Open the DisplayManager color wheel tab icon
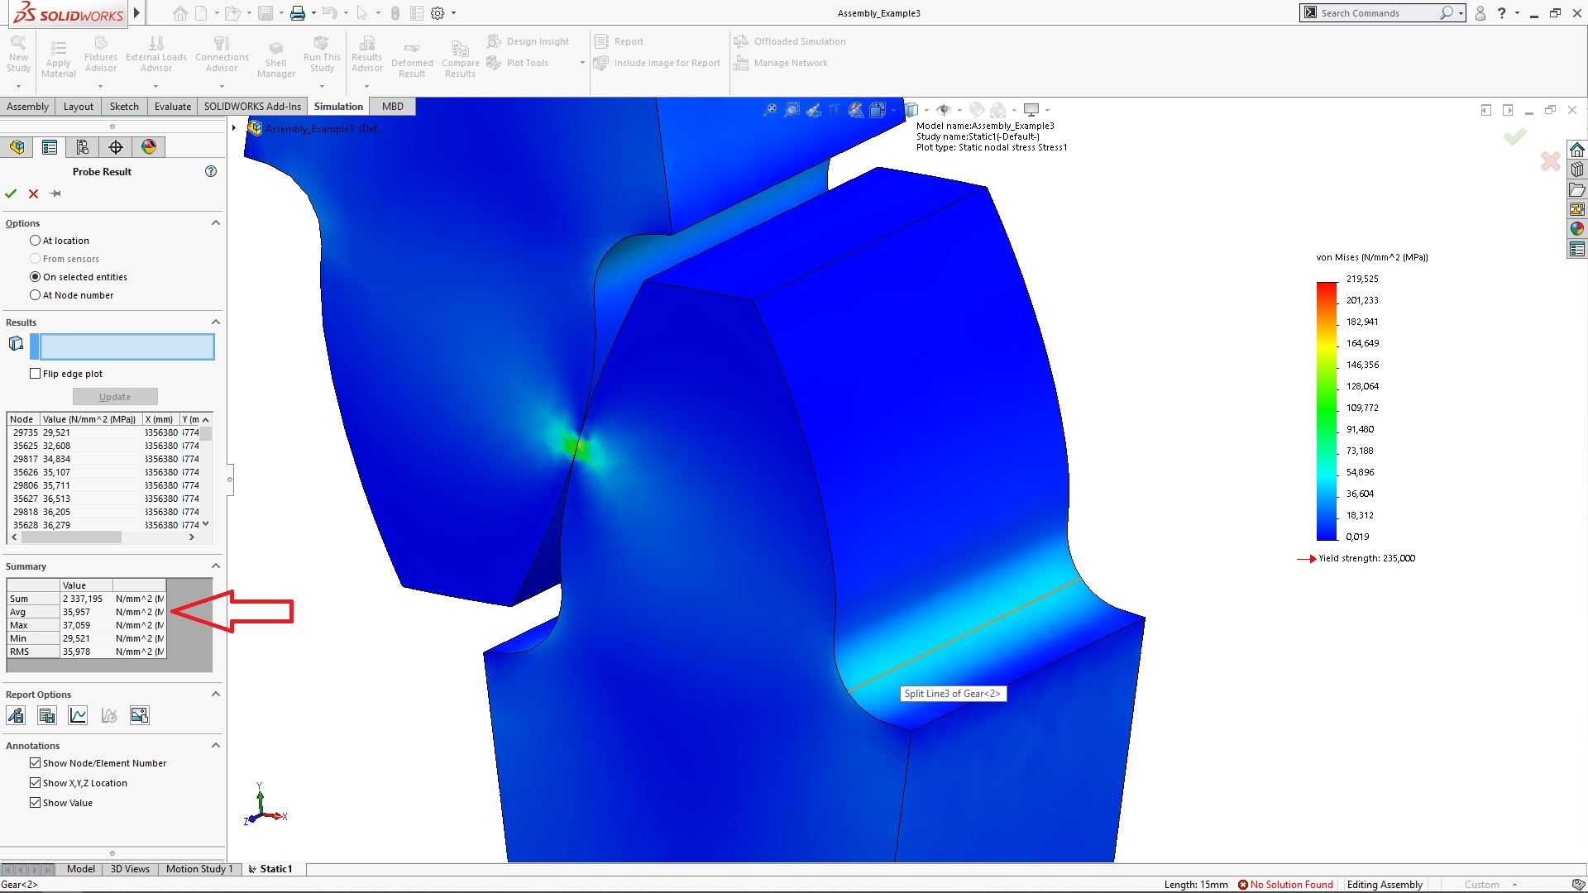This screenshot has width=1588, height=893. point(149,147)
